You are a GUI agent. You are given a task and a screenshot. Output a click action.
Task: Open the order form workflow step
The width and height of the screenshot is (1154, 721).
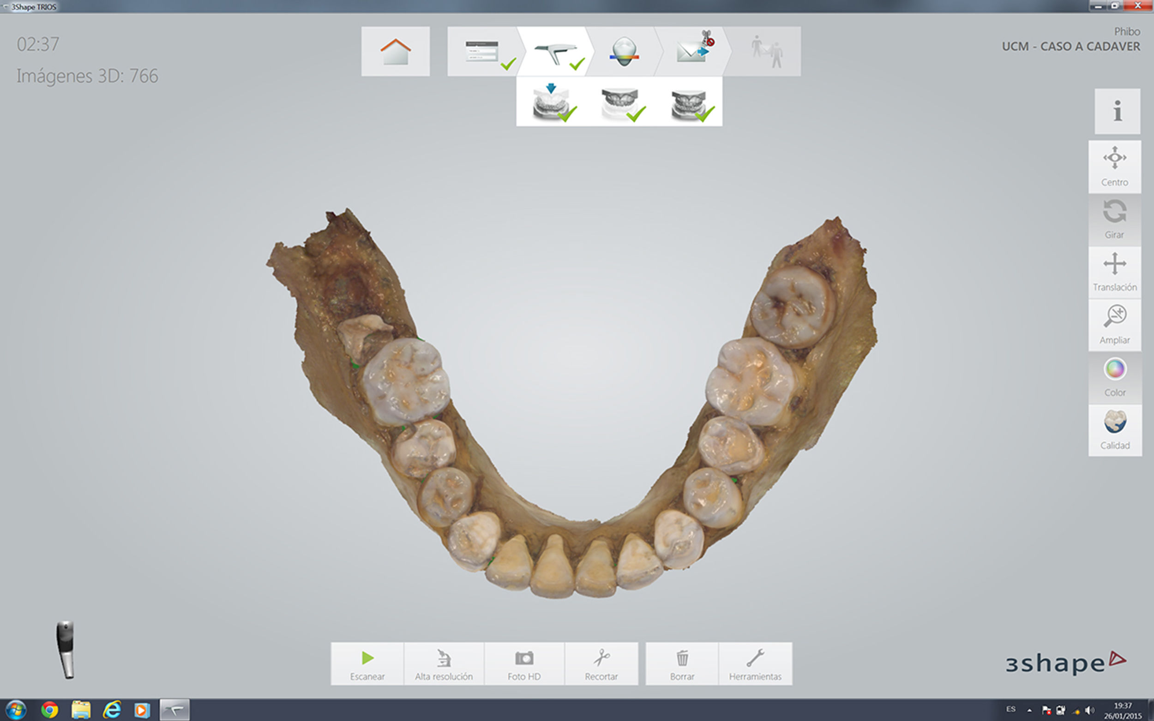point(482,52)
